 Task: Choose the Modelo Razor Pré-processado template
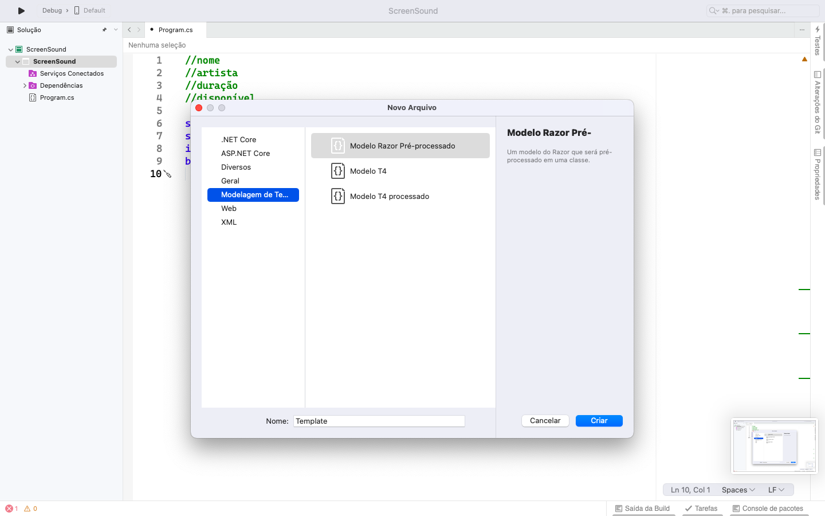tap(400, 146)
